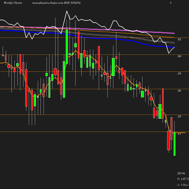Click the peak of the white line
189x189 pixels.
[67, 11]
